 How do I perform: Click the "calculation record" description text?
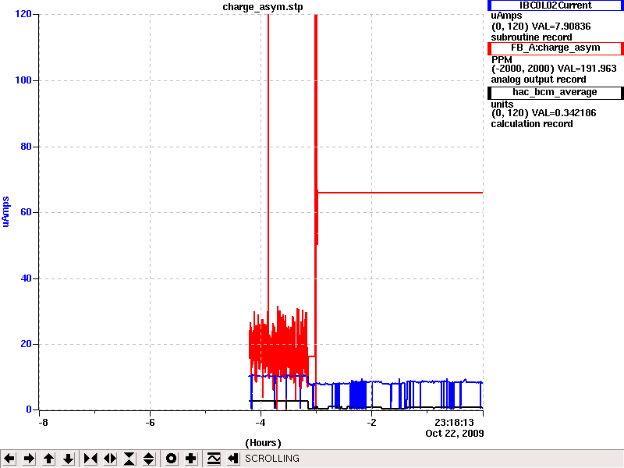pos(532,124)
